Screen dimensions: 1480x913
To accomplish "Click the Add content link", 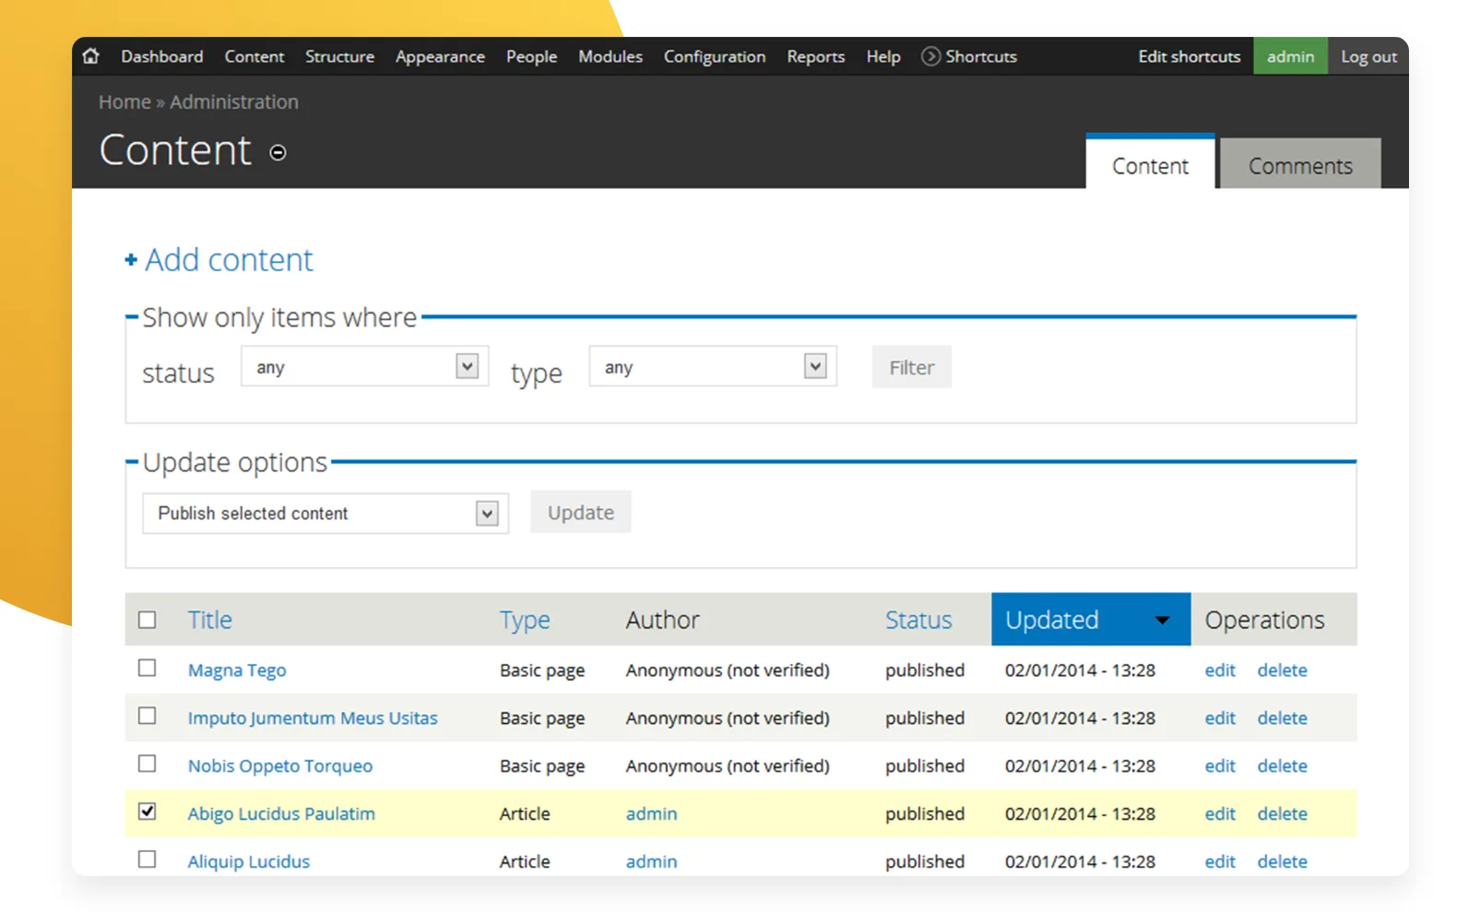I will (229, 261).
